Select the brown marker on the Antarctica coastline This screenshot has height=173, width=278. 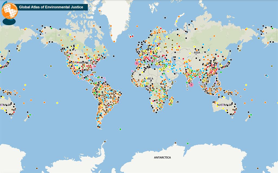[x=175, y=143]
